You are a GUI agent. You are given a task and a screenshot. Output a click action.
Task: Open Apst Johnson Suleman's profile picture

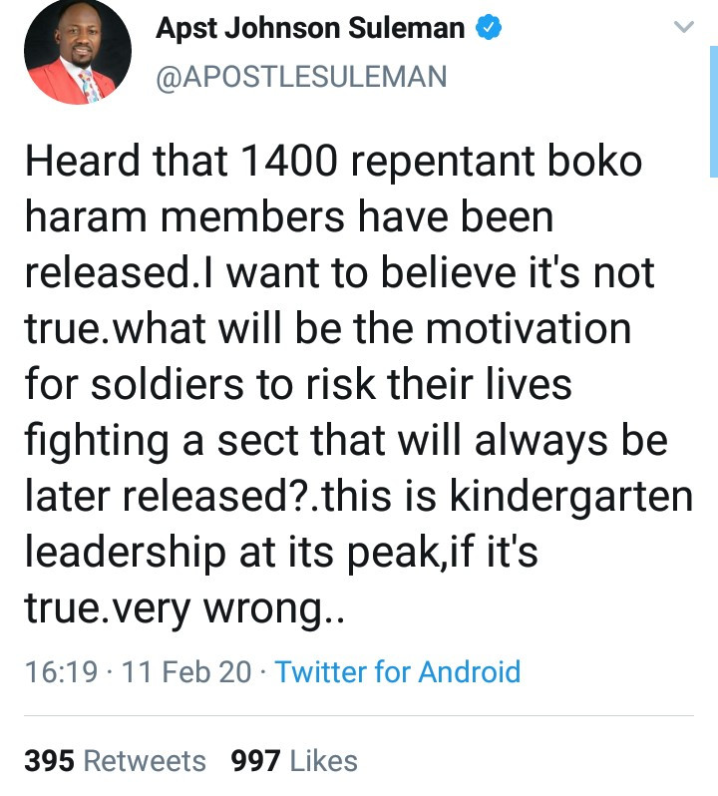tap(78, 52)
